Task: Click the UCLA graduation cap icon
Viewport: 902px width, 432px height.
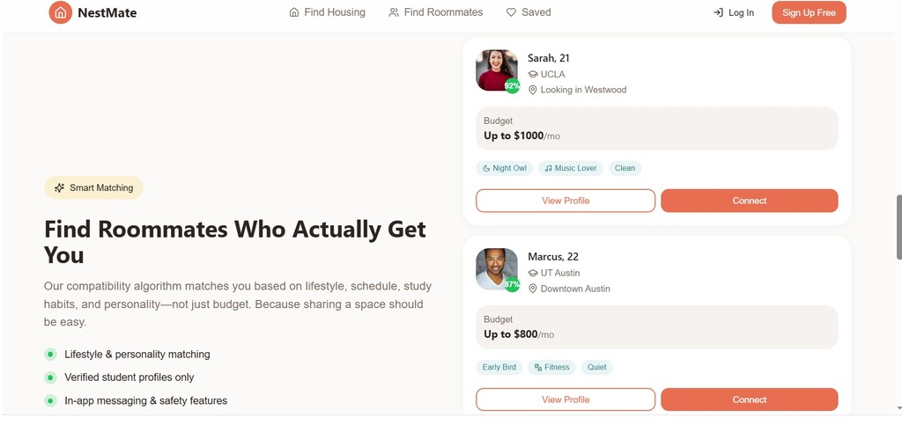Action: 533,75
